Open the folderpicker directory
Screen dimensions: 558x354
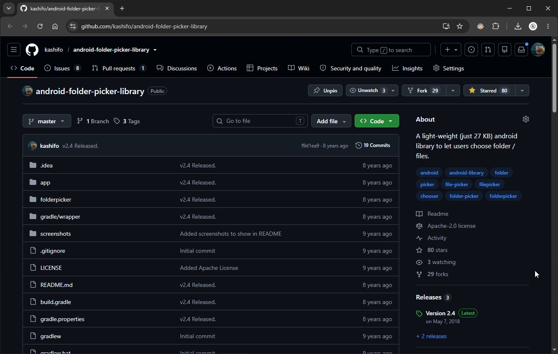pos(56,199)
